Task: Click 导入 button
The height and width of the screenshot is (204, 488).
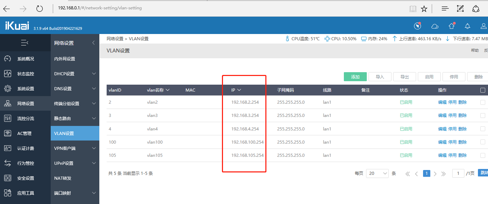Action: click(380, 77)
